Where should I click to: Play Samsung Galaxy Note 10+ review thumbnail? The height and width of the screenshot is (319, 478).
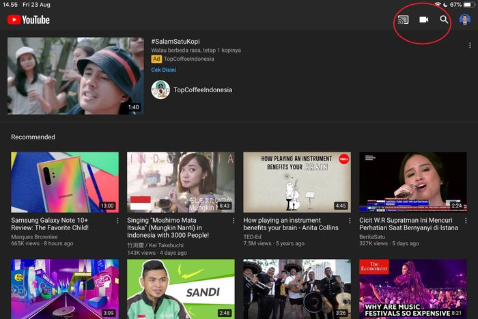(x=65, y=182)
